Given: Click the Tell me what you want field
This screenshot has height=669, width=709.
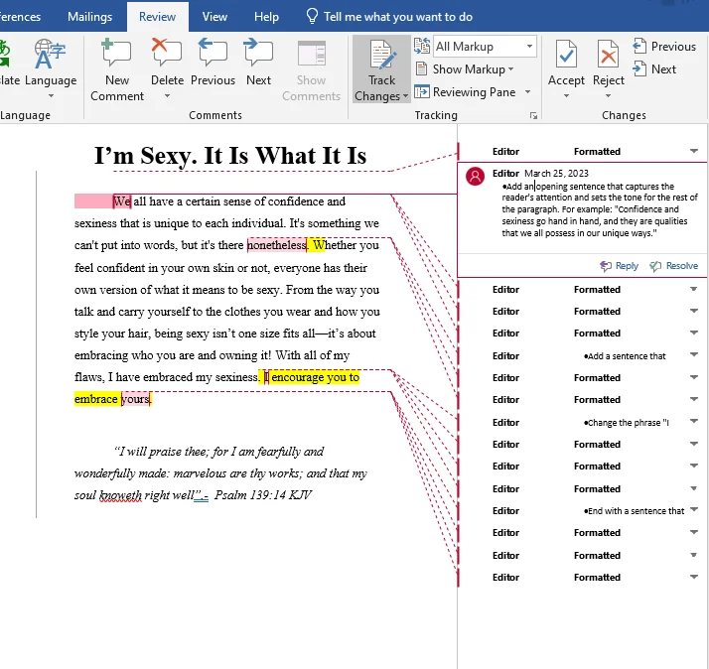Looking at the screenshot, I should (x=397, y=17).
